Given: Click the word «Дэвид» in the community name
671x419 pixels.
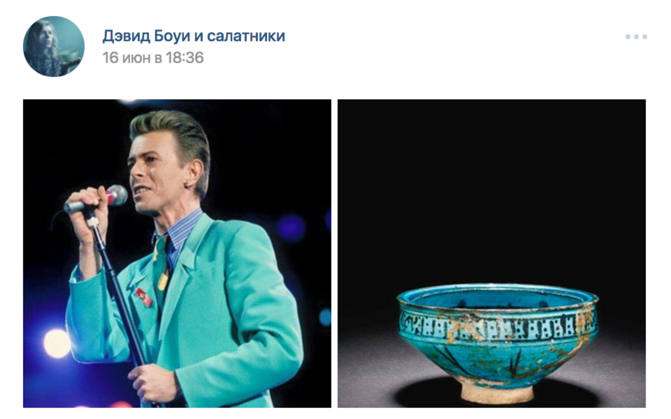Looking at the screenshot, I should 126,36.
